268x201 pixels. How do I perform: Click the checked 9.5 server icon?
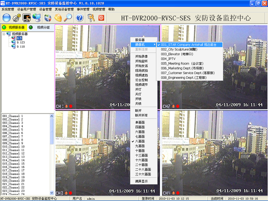(x=13, y=38)
